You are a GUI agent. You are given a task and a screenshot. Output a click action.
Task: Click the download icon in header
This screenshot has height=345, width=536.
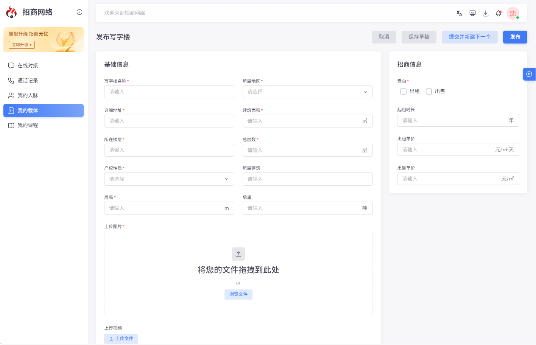coord(486,13)
